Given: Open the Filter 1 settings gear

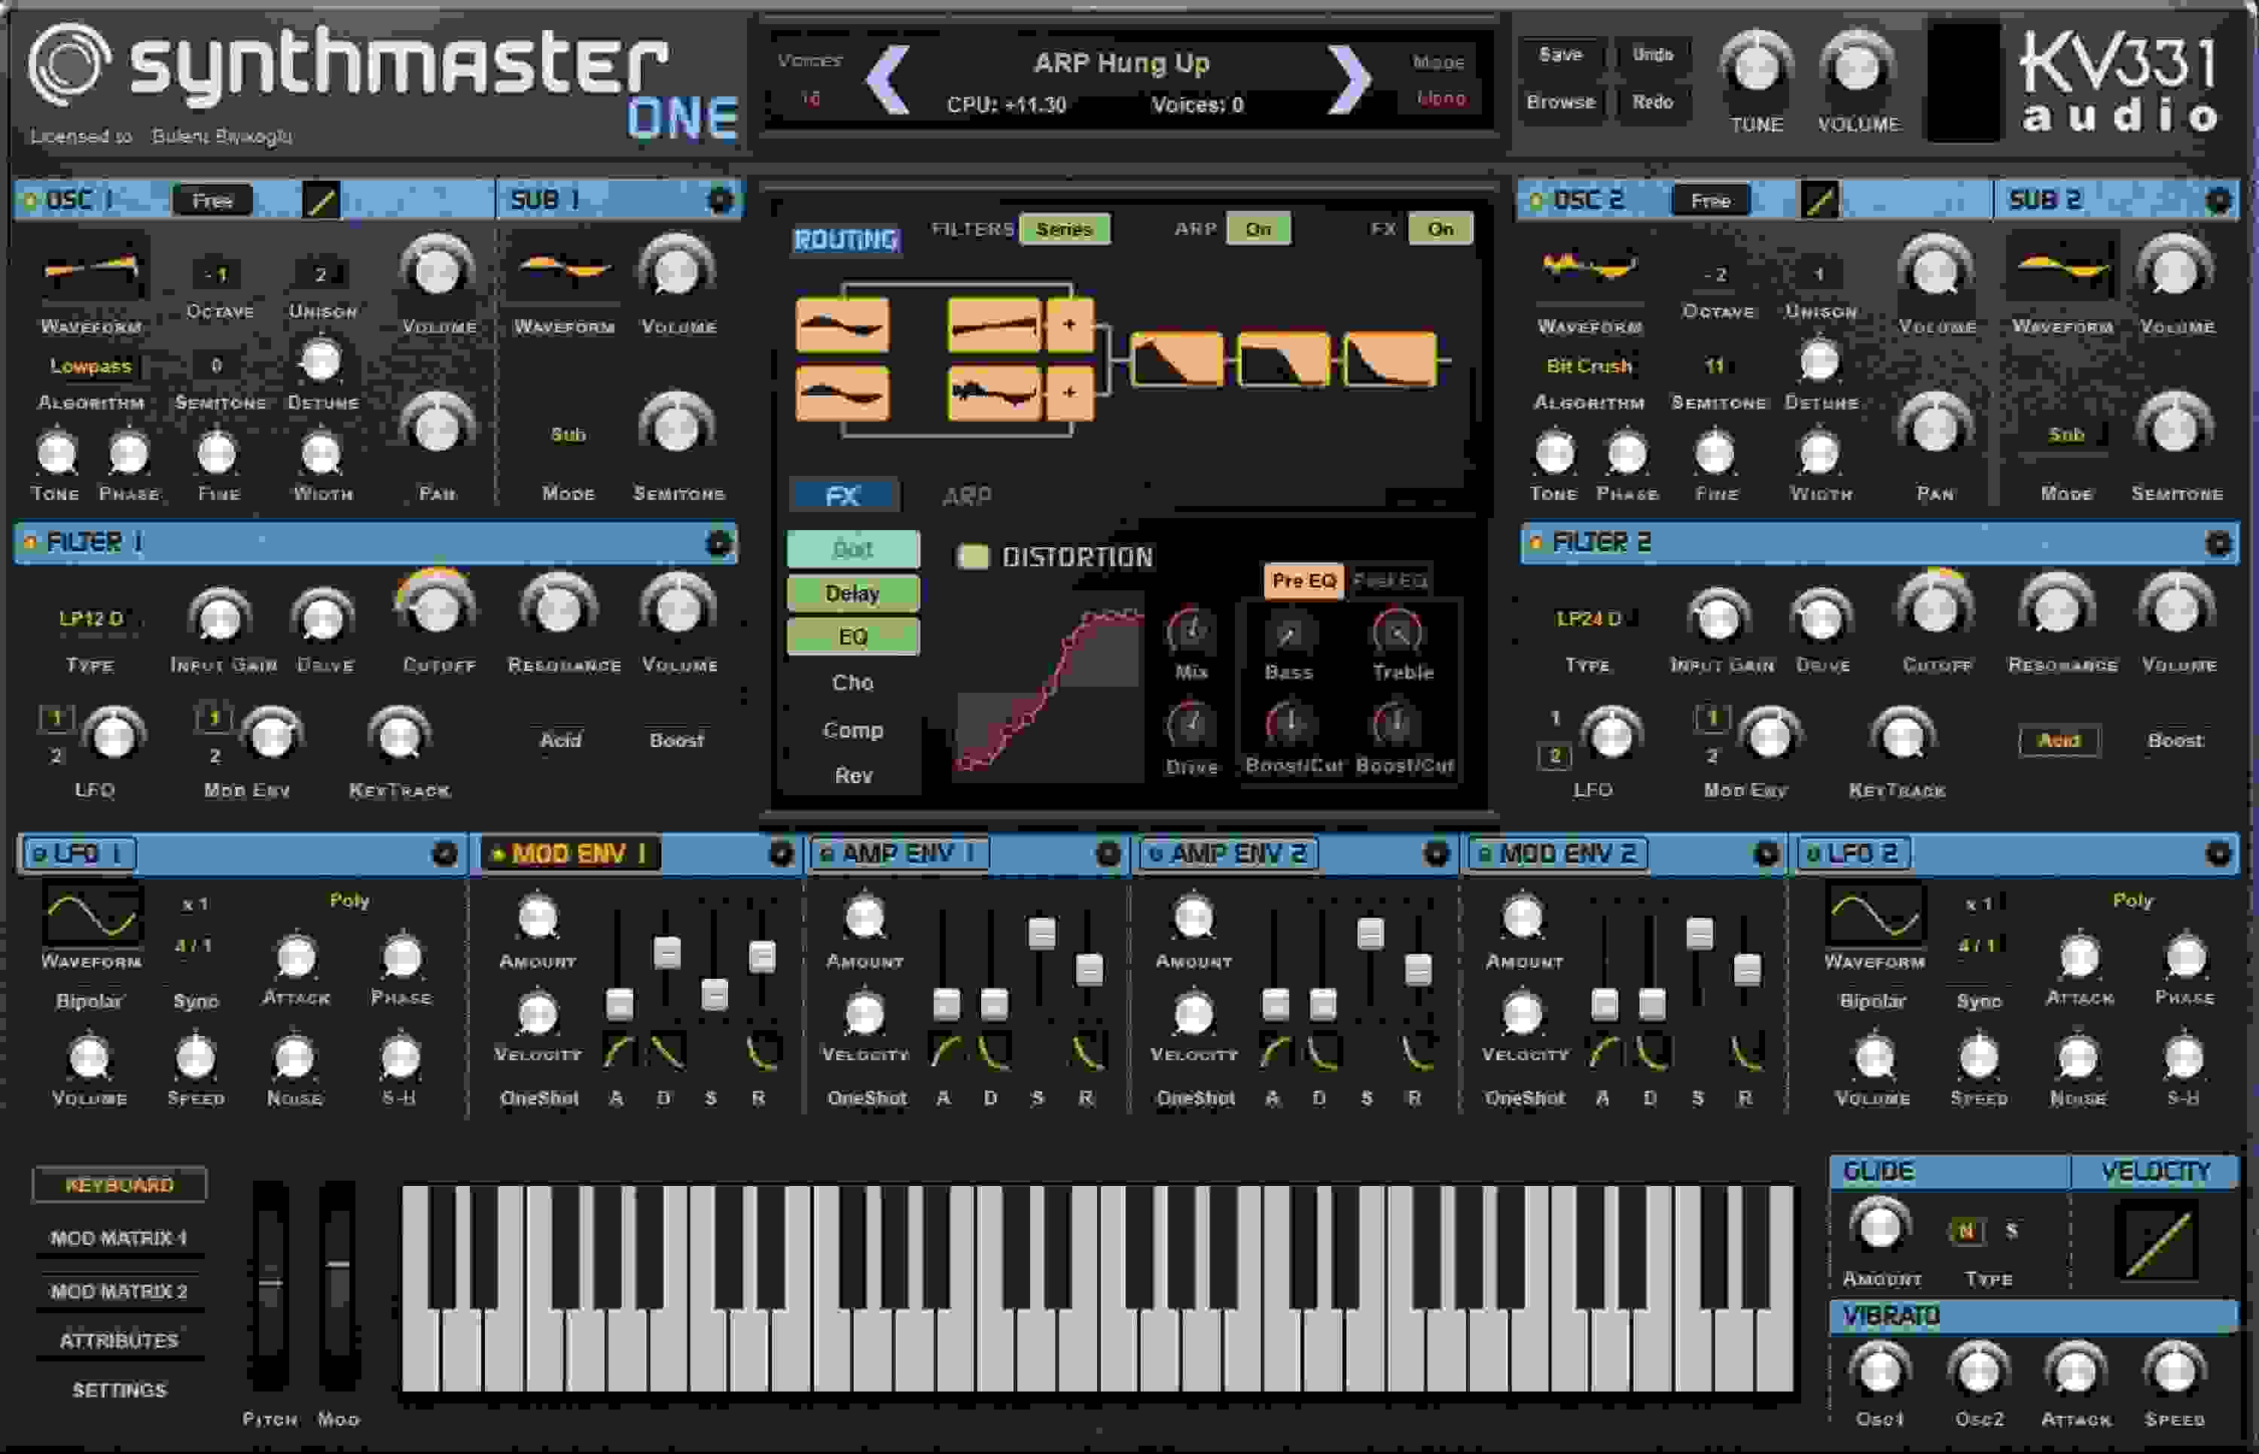Looking at the screenshot, I should (x=722, y=543).
